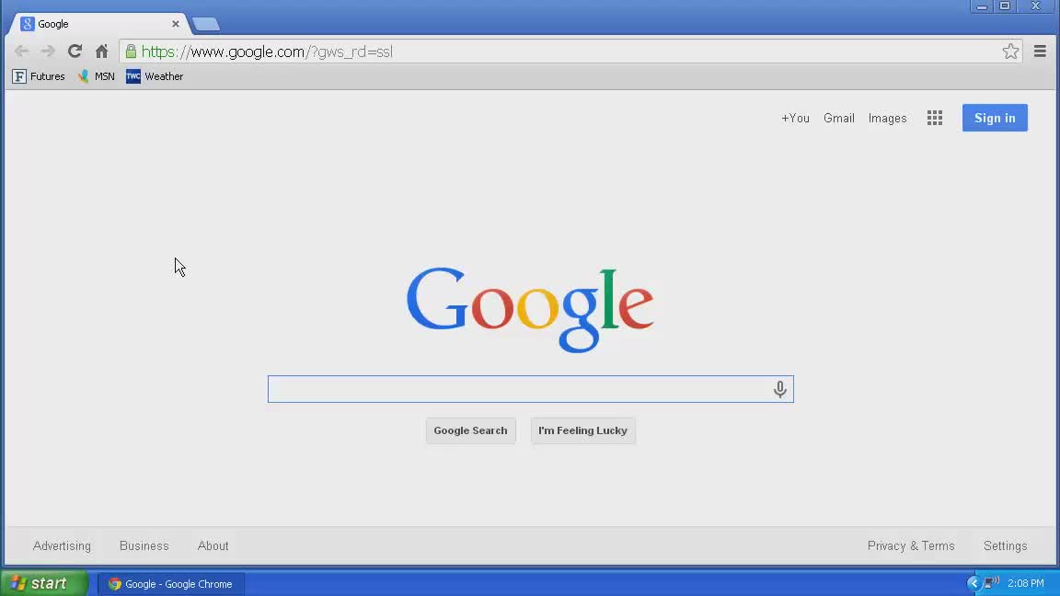This screenshot has width=1060, height=596.
Task: Click the Google logo
Action: (530, 309)
